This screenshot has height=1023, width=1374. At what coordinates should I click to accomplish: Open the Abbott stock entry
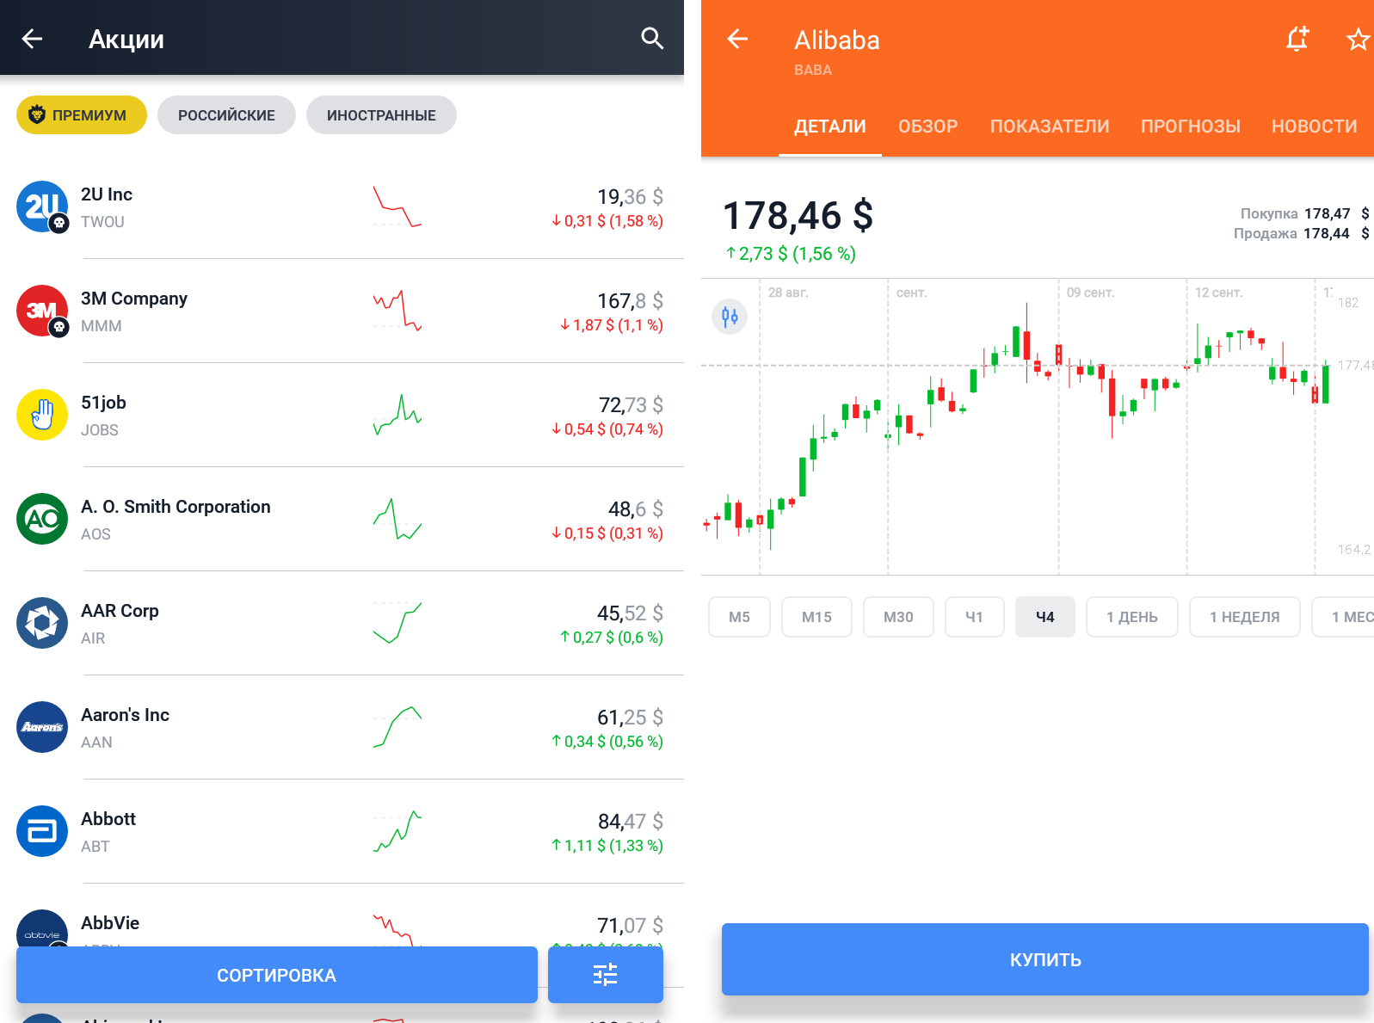coord(344,831)
